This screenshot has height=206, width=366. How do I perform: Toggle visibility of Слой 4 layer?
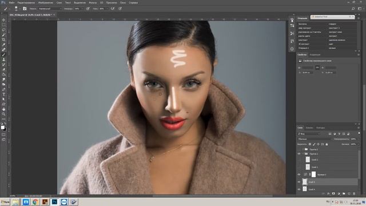pos(299,189)
